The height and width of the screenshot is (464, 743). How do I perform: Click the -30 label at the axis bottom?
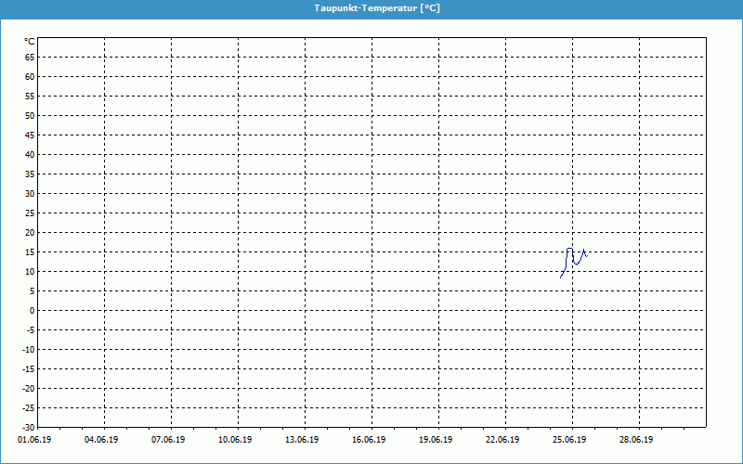[x=28, y=427]
